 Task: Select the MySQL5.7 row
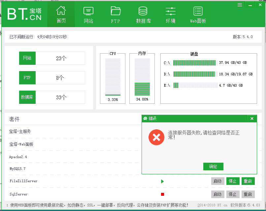click(17, 169)
